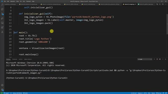Click 'def main():' code line
This screenshot has height=94, width=168.
click(x=21, y=32)
